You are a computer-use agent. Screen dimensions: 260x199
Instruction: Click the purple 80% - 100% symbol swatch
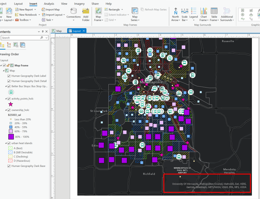tap(11, 137)
